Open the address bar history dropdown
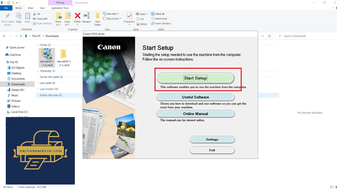 click(x=262, y=36)
